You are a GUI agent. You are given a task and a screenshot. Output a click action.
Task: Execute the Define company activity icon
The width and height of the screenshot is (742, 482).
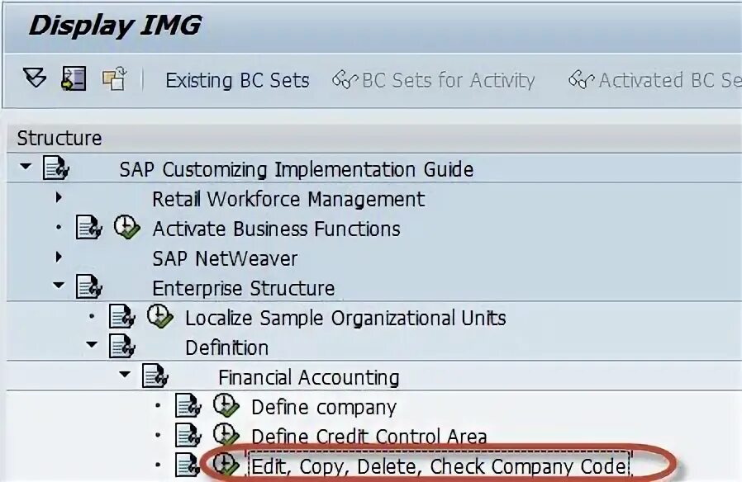pyautogui.click(x=226, y=405)
